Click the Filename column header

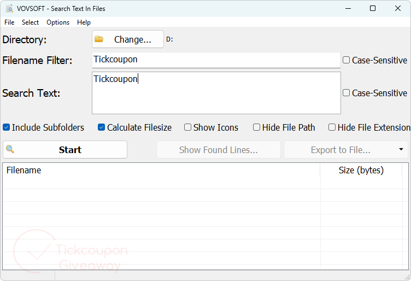pyautogui.click(x=161, y=171)
